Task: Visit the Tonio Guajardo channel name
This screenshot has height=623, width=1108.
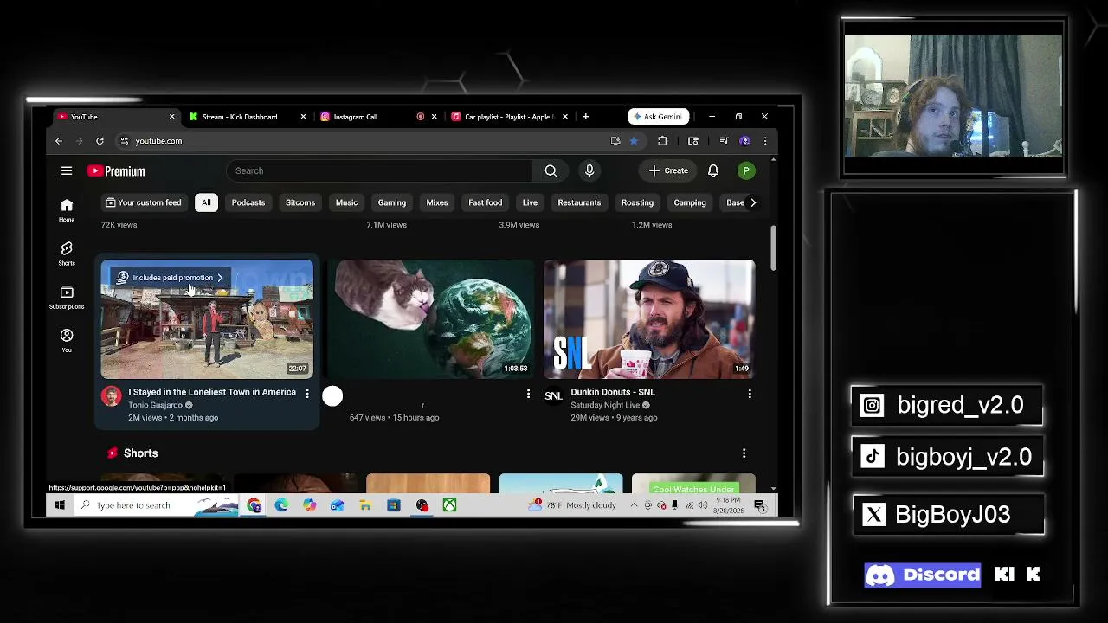Action: click(156, 405)
